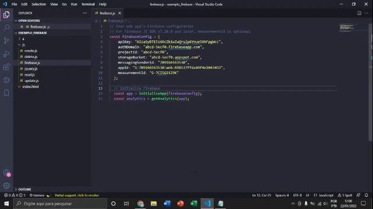Open the Bookmarks view in activity bar
Viewport: 373px width, 209px height.
click(6, 93)
